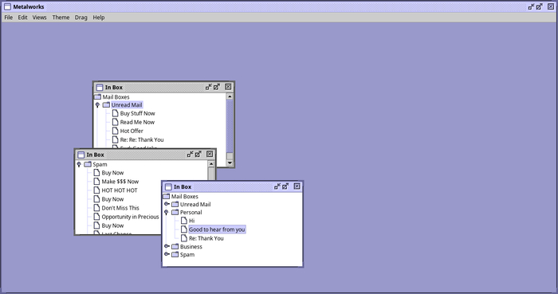Click the Metalworks window title bar icon
The image size is (558, 294).
tap(7, 6)
